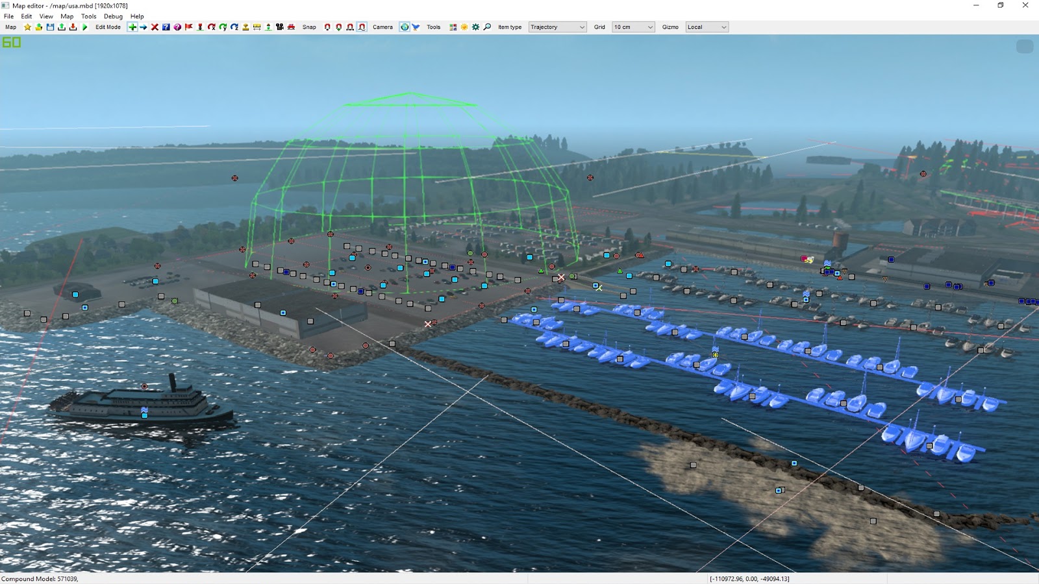
Task: Click the black camera toolbar icon
Action: [280, 27]
